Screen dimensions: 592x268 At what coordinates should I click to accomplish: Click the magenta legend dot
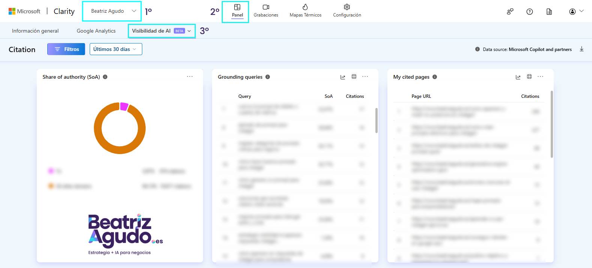pos(51,171)
